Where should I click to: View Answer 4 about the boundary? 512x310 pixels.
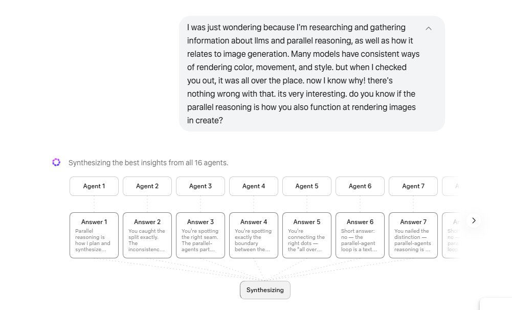point(254,235)
